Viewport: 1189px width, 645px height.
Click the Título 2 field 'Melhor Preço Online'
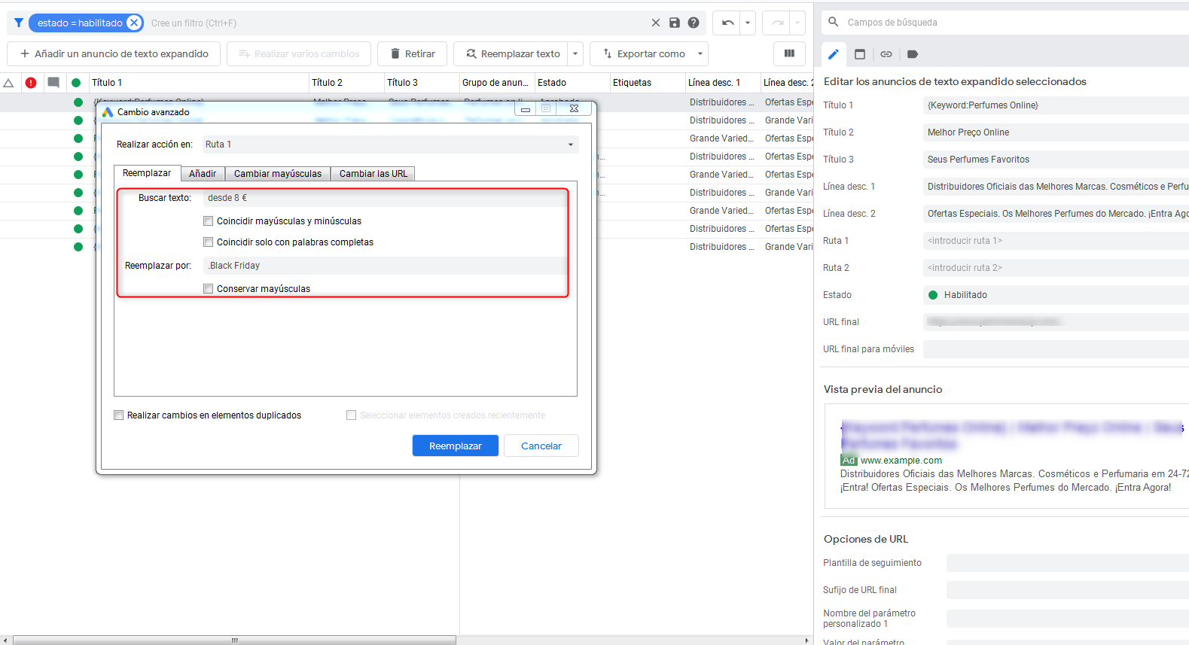pos(1056,132)
